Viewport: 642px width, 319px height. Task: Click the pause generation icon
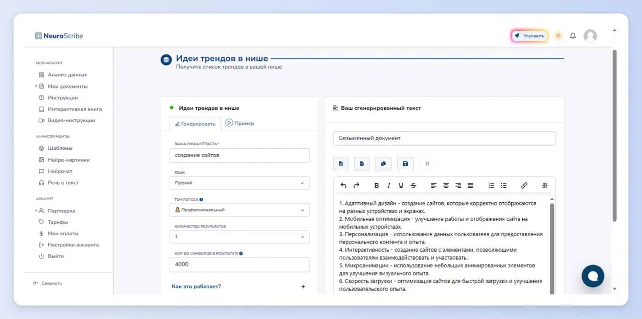coord(427,164)
